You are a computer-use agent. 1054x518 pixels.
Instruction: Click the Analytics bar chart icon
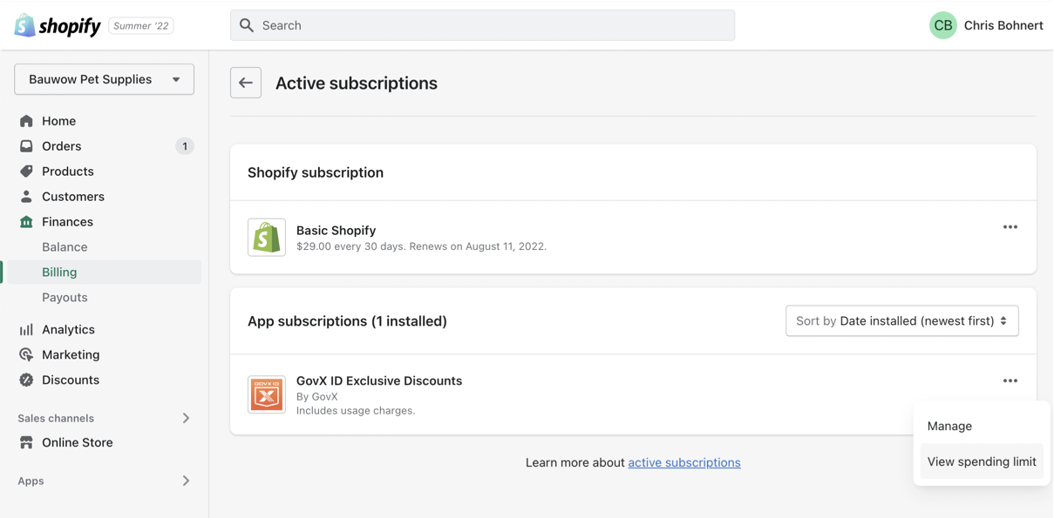[x=26, y=330]
